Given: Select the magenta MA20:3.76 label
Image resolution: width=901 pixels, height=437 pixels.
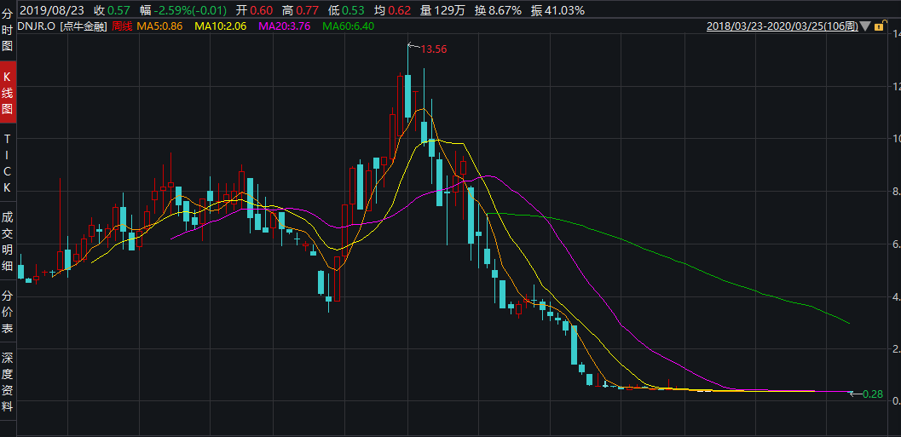Looking at the screenshot, I should [284, 26].
